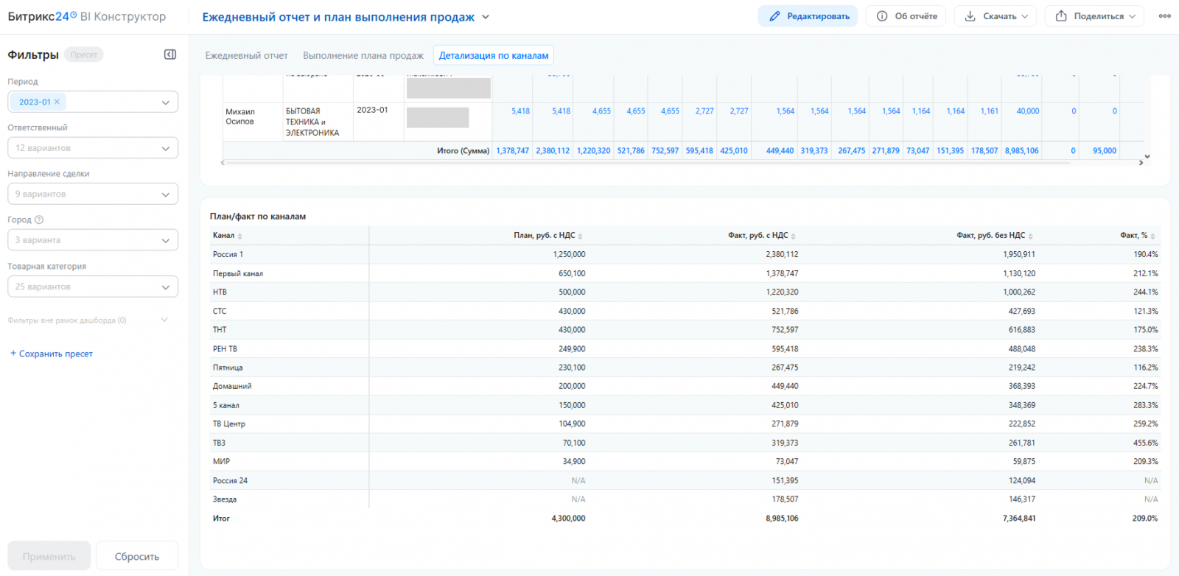Open the Ответственный dropdown
Screen dimensions: 1179x576
click(x=93, y=148)
